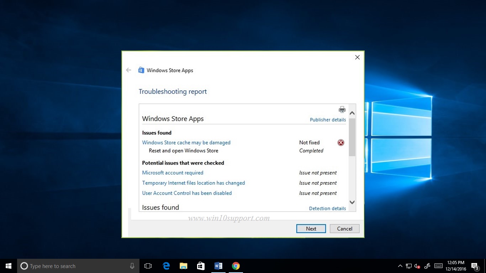
Task: Close the troubleshooter dialog
Action: pyautogui.click(x=358, y=57)
